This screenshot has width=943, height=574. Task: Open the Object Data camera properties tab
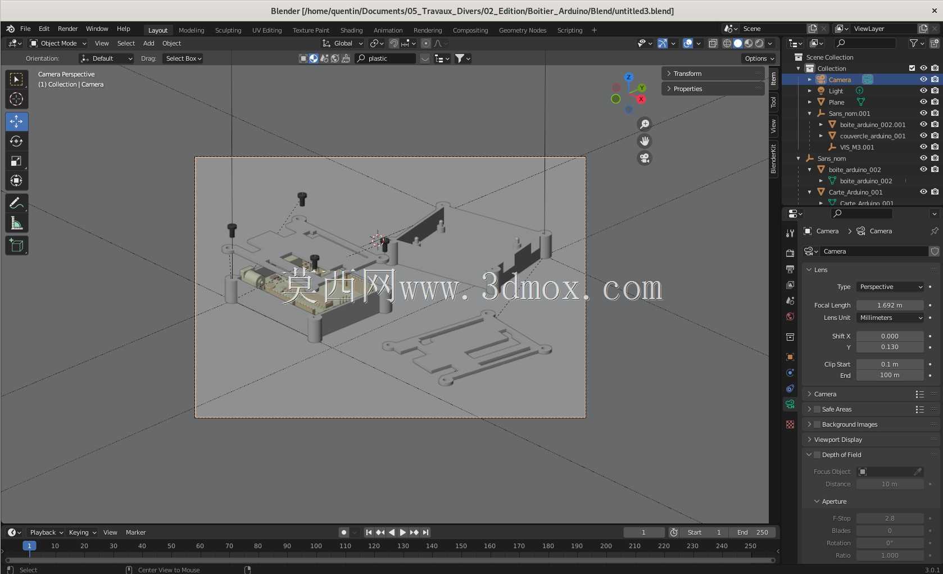click(790, 404)
